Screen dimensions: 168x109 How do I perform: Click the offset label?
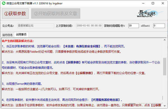tap(145, 26)
